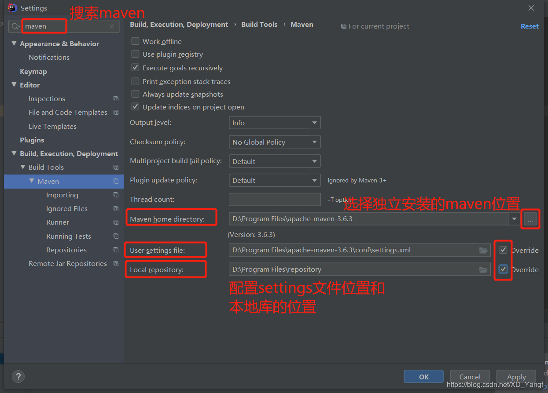
Task: Click Build Tools in the breadcrumb
Action: 259,25
